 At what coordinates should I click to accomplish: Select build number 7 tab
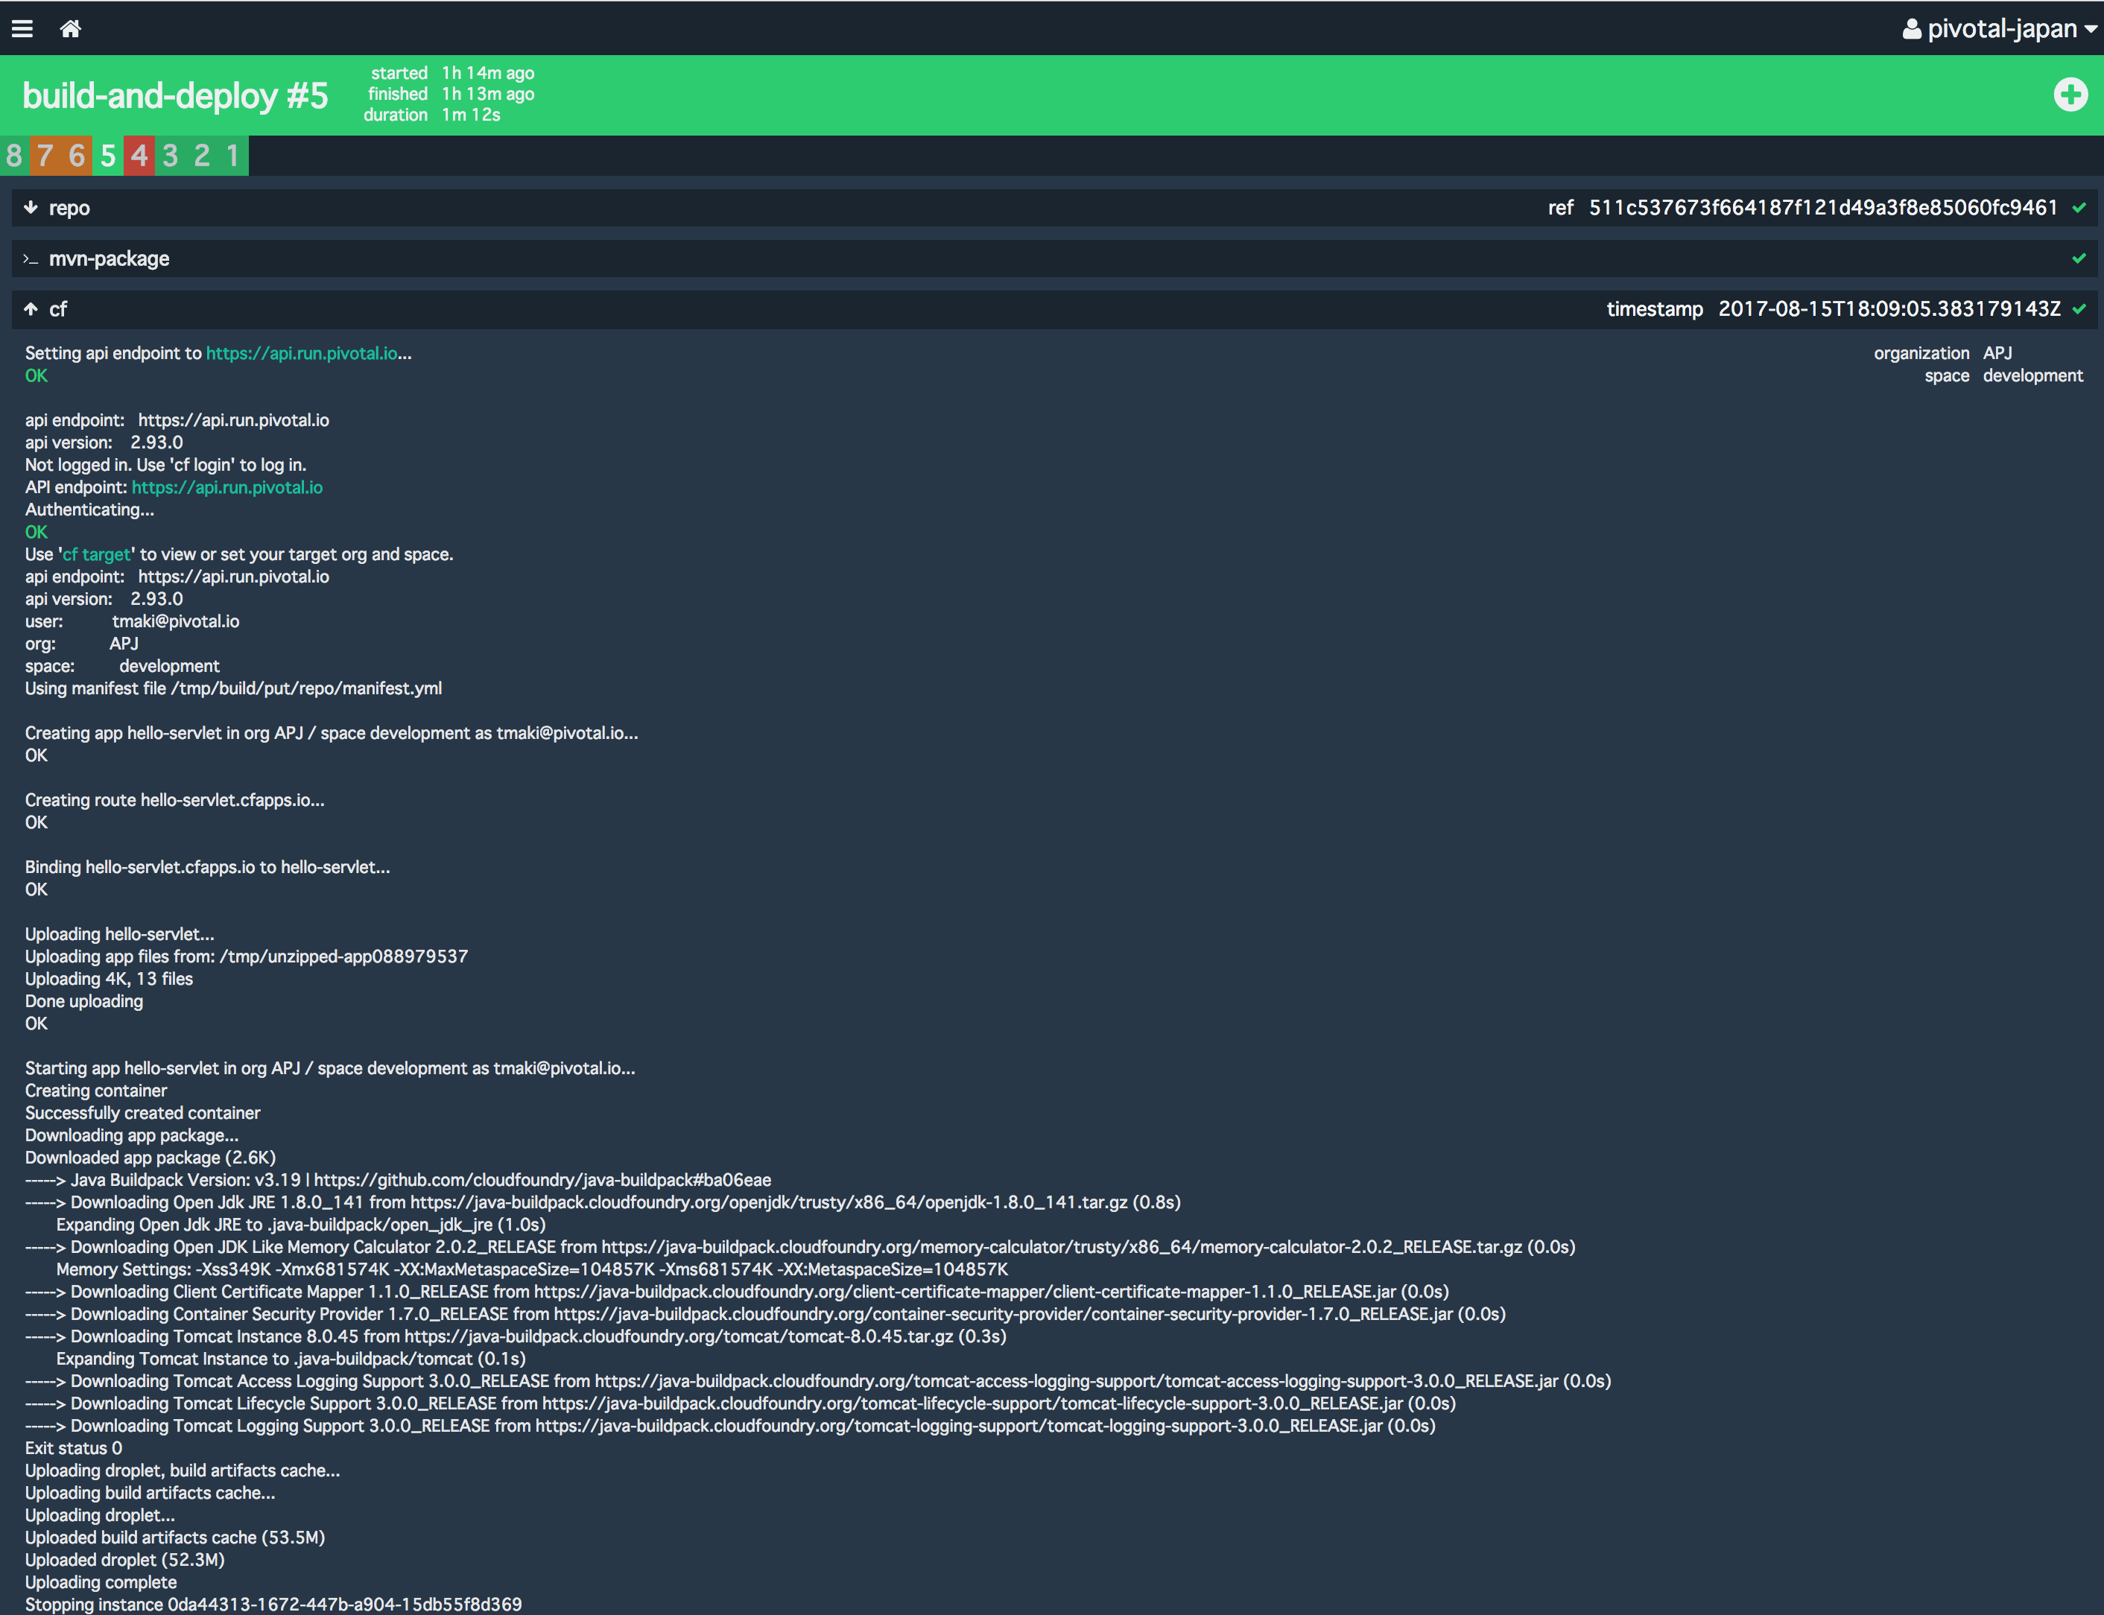pyautogui.click(x=45, y=156)
